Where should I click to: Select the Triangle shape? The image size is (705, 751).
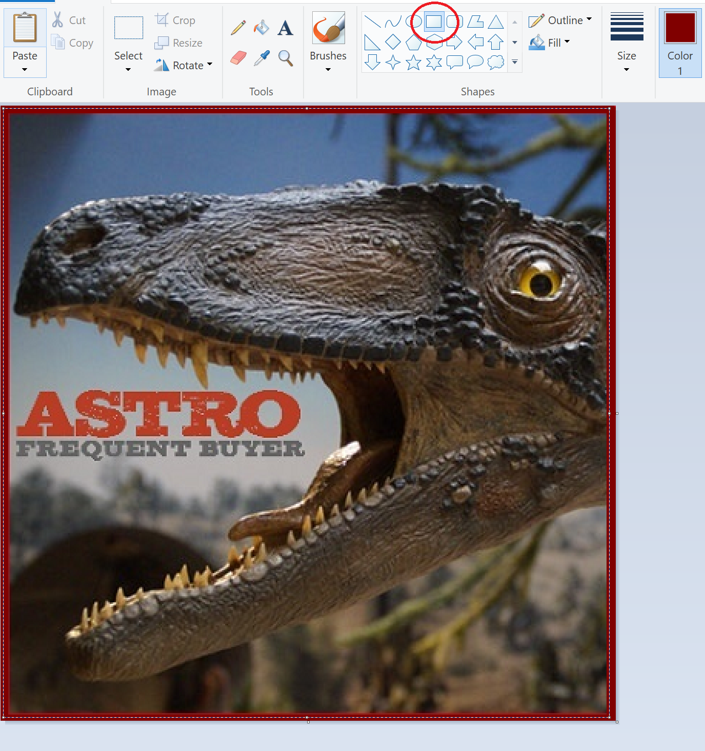click(495, 22)
